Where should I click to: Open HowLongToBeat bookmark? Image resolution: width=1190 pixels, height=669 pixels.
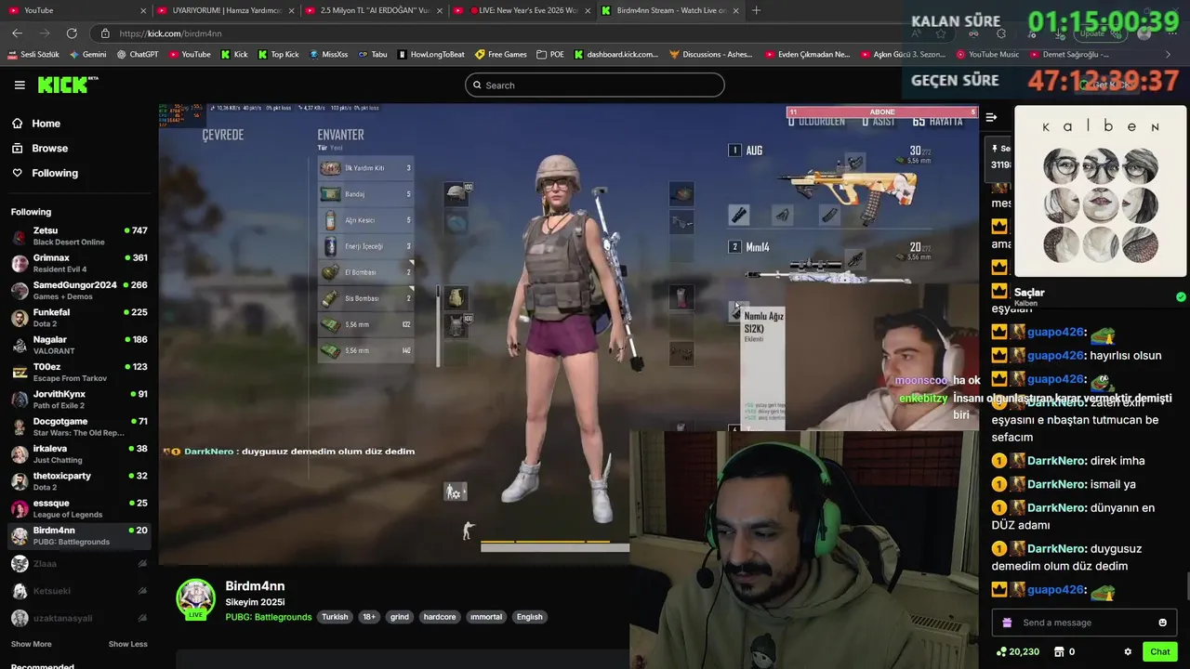(430, 55)
